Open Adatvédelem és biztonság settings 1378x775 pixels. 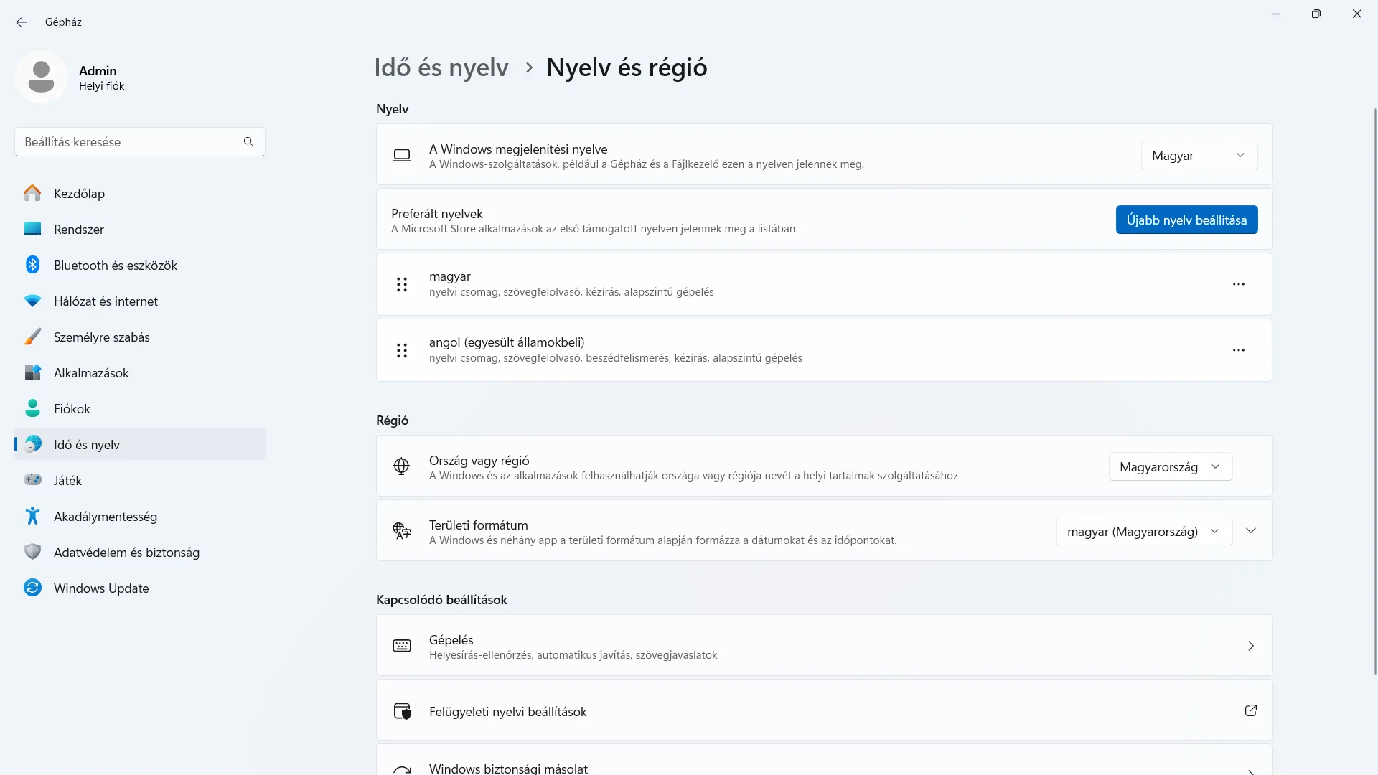click(x=126, y=553)
